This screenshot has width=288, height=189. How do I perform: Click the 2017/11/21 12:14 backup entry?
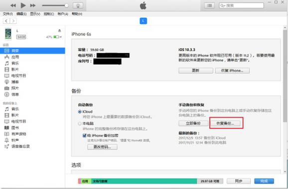(202, 142)
